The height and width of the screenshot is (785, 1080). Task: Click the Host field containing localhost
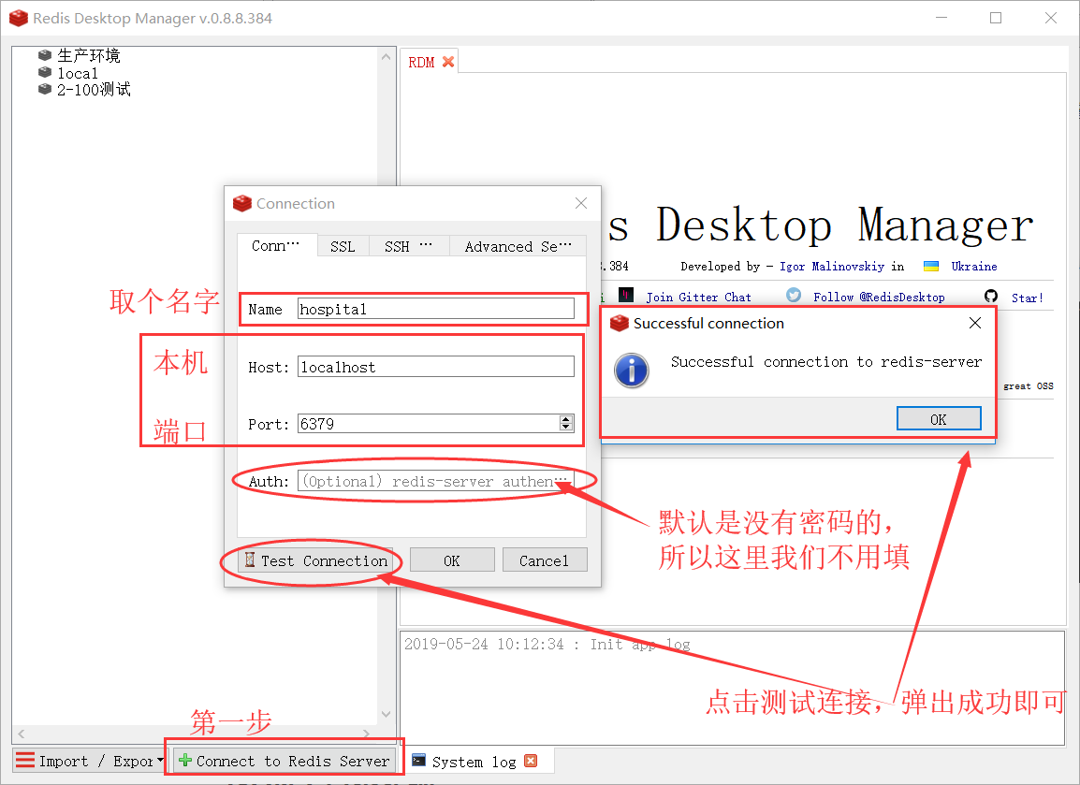(x=436, y=367)
